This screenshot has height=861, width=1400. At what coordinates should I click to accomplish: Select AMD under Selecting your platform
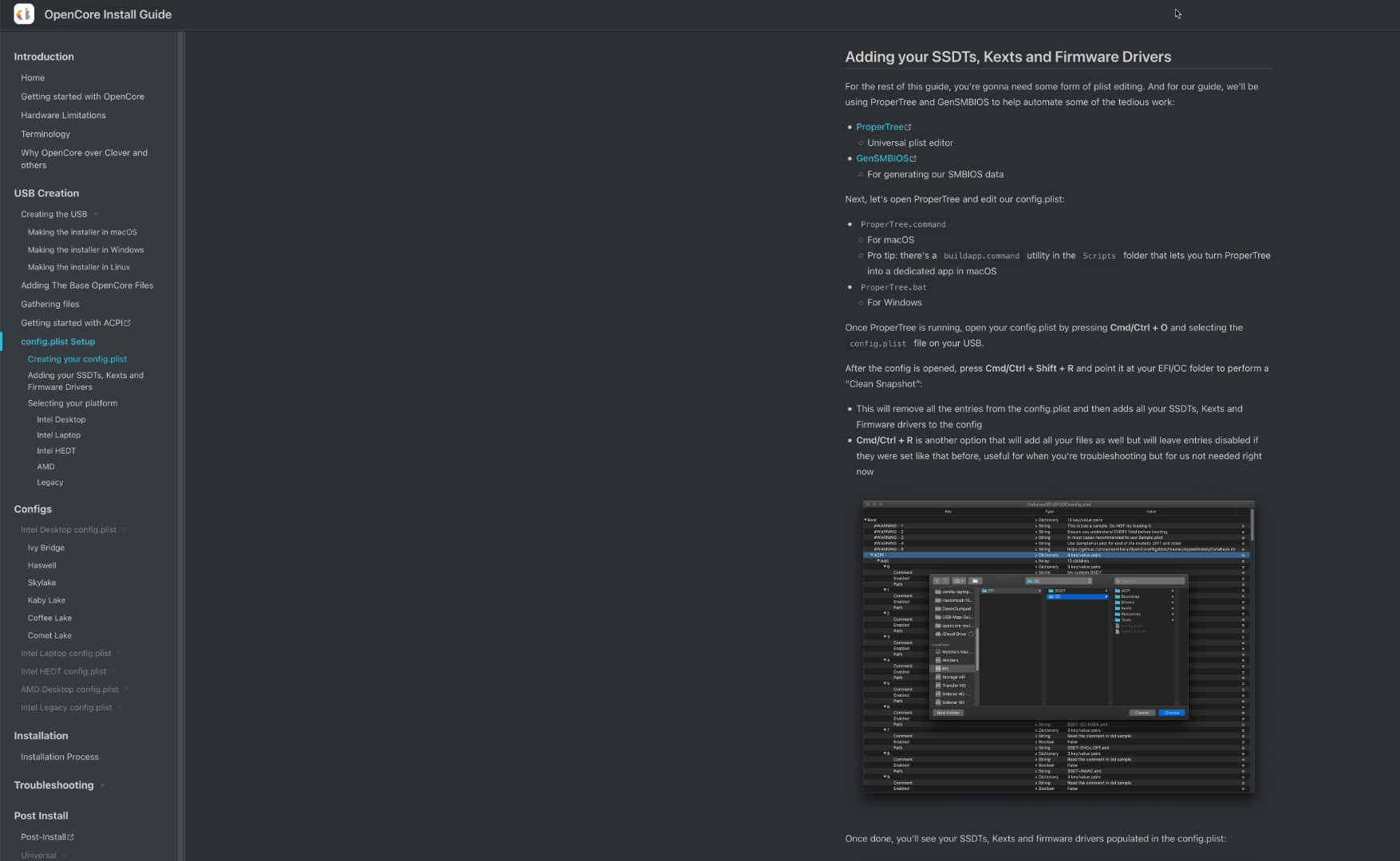coord(45,467)
